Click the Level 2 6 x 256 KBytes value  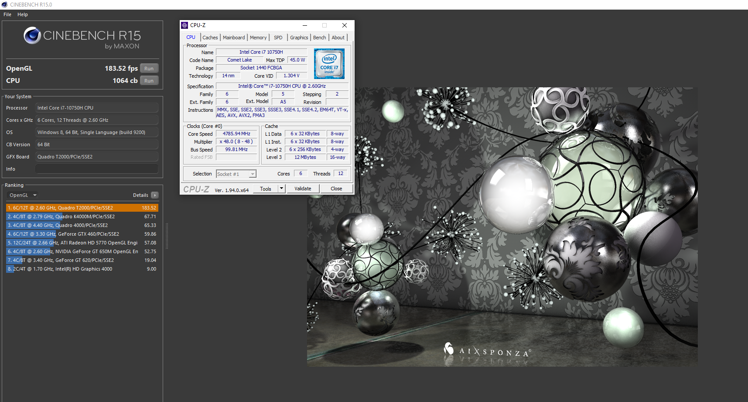[x=305, y=150]
